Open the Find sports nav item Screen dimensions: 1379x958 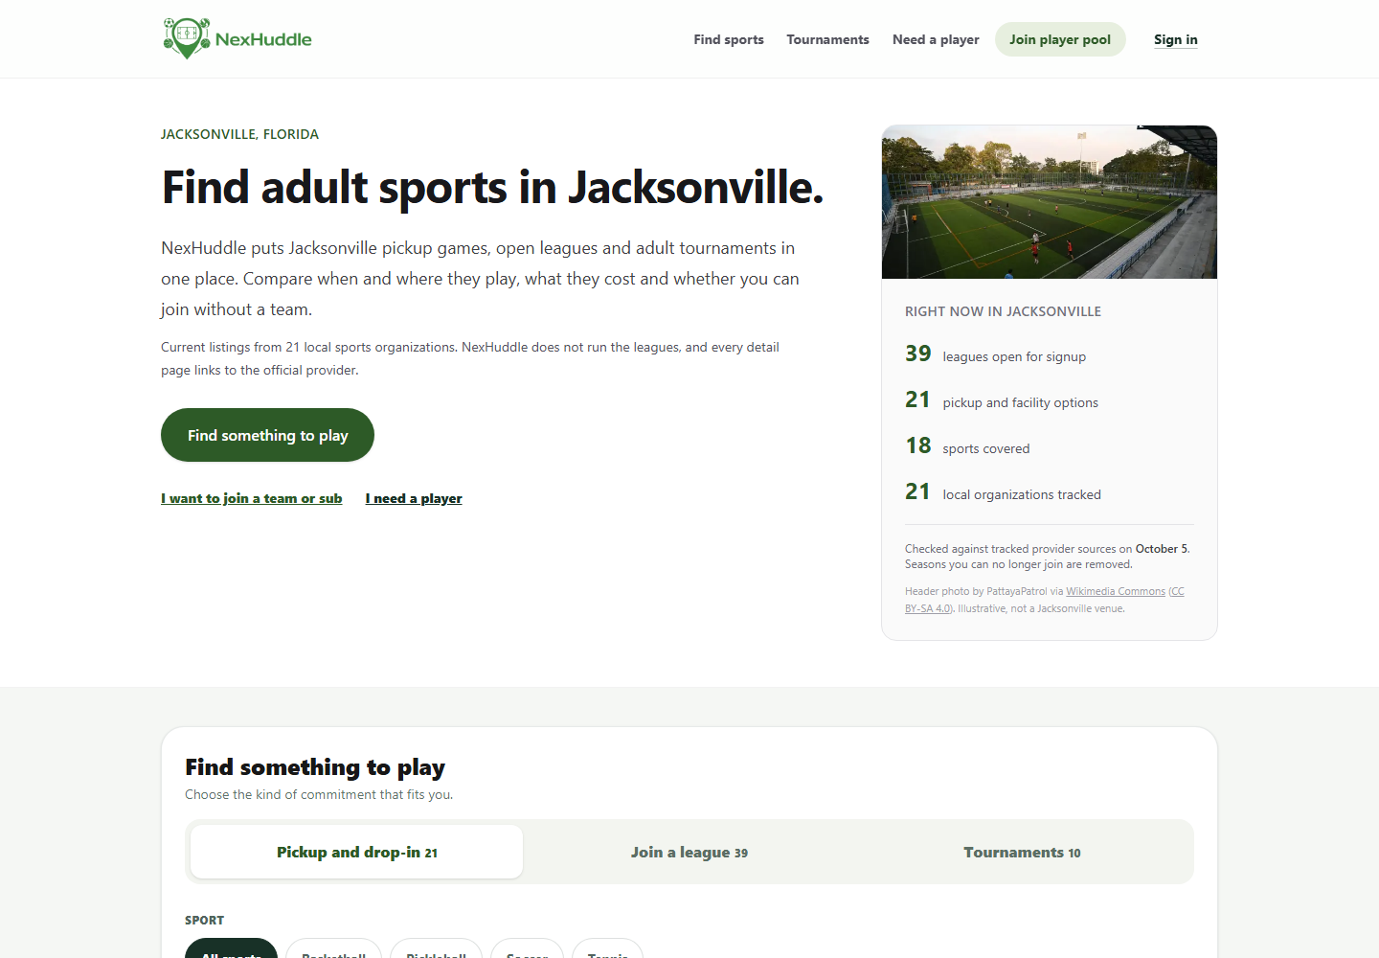[x=729, y=39]
